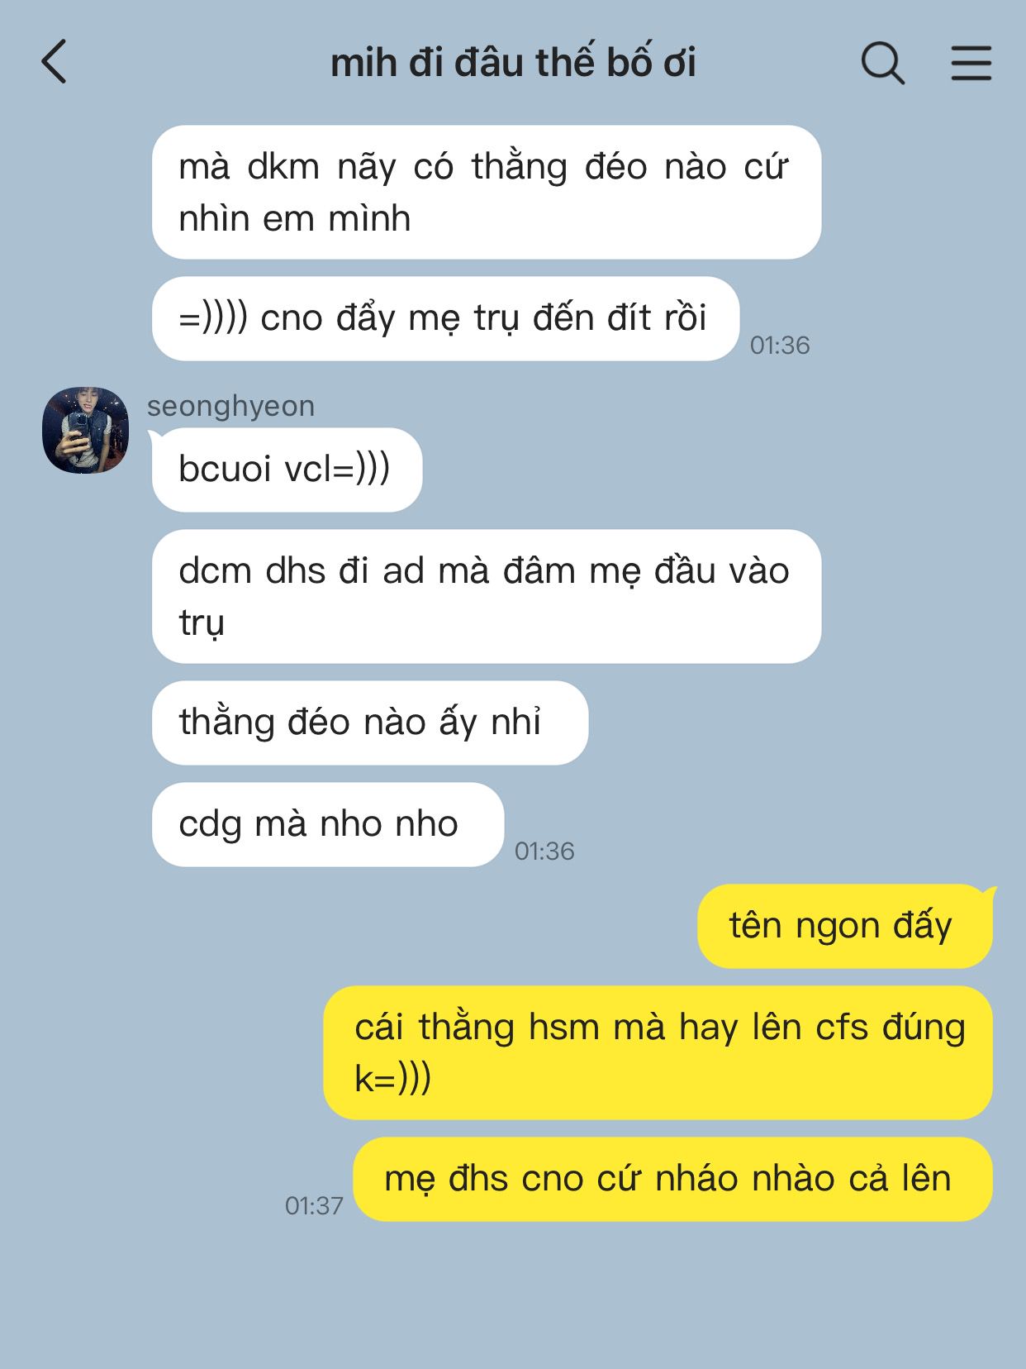Tap message 'dcm dhs đi ad mà đâm'
This screenshot has height=1369, width=1026.
[487, 596]
